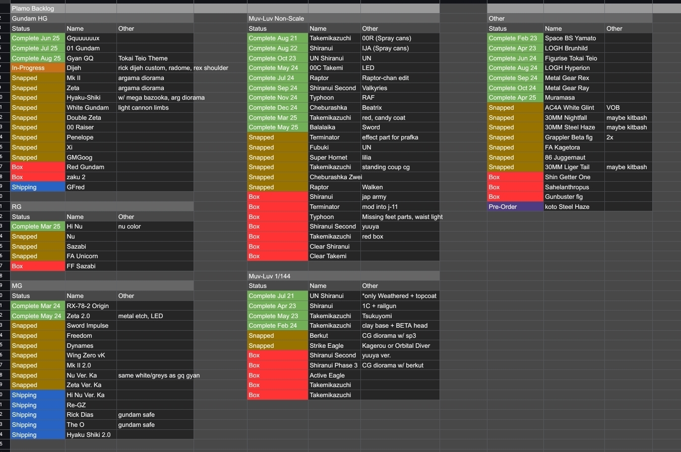This screenshot has height=452, width=681.
Task: Select the *only Weathered + topcoat cell
Action: (400, 296)
